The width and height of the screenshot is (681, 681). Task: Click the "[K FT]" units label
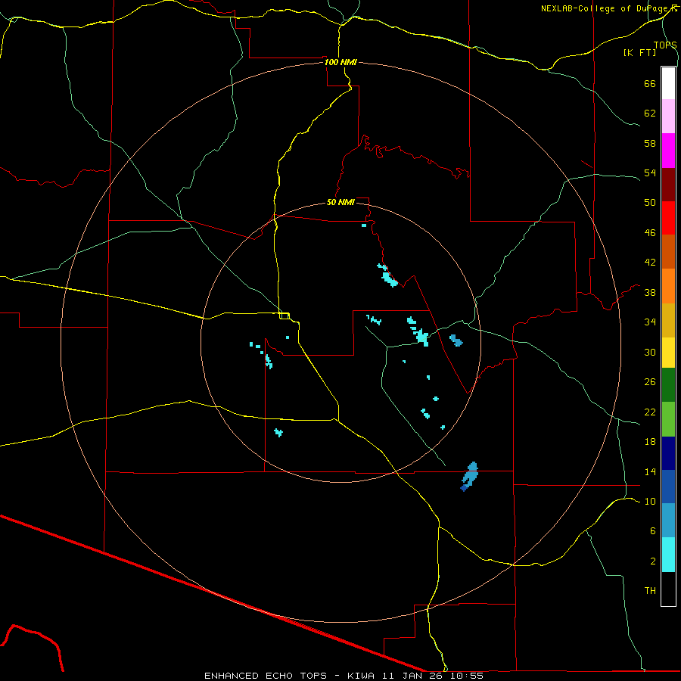pyautogui.click(x=639, y=52)
